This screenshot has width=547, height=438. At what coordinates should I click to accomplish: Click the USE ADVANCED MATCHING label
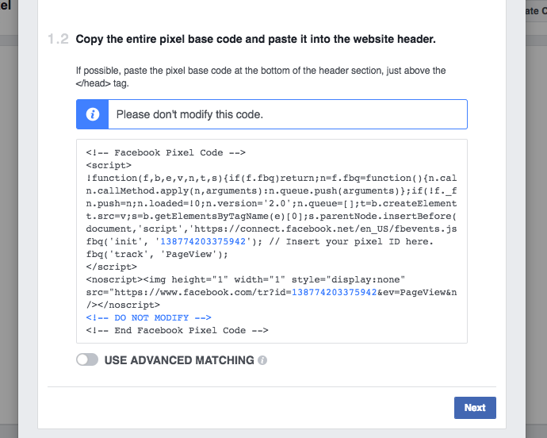pos(179,360)
